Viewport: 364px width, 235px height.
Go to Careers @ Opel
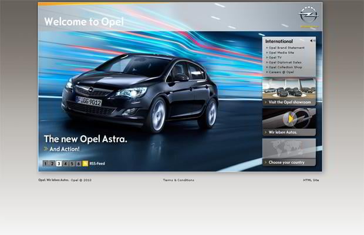[281, 72]
